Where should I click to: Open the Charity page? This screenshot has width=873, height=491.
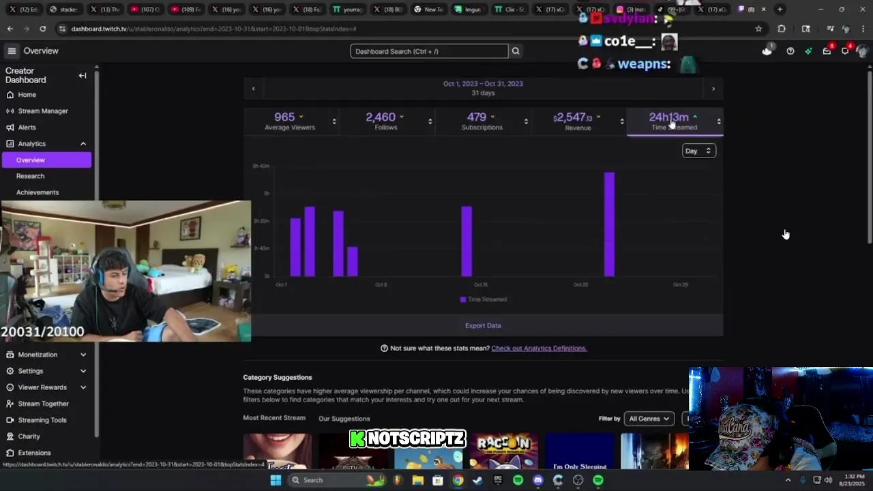click(x=23, y=436)
